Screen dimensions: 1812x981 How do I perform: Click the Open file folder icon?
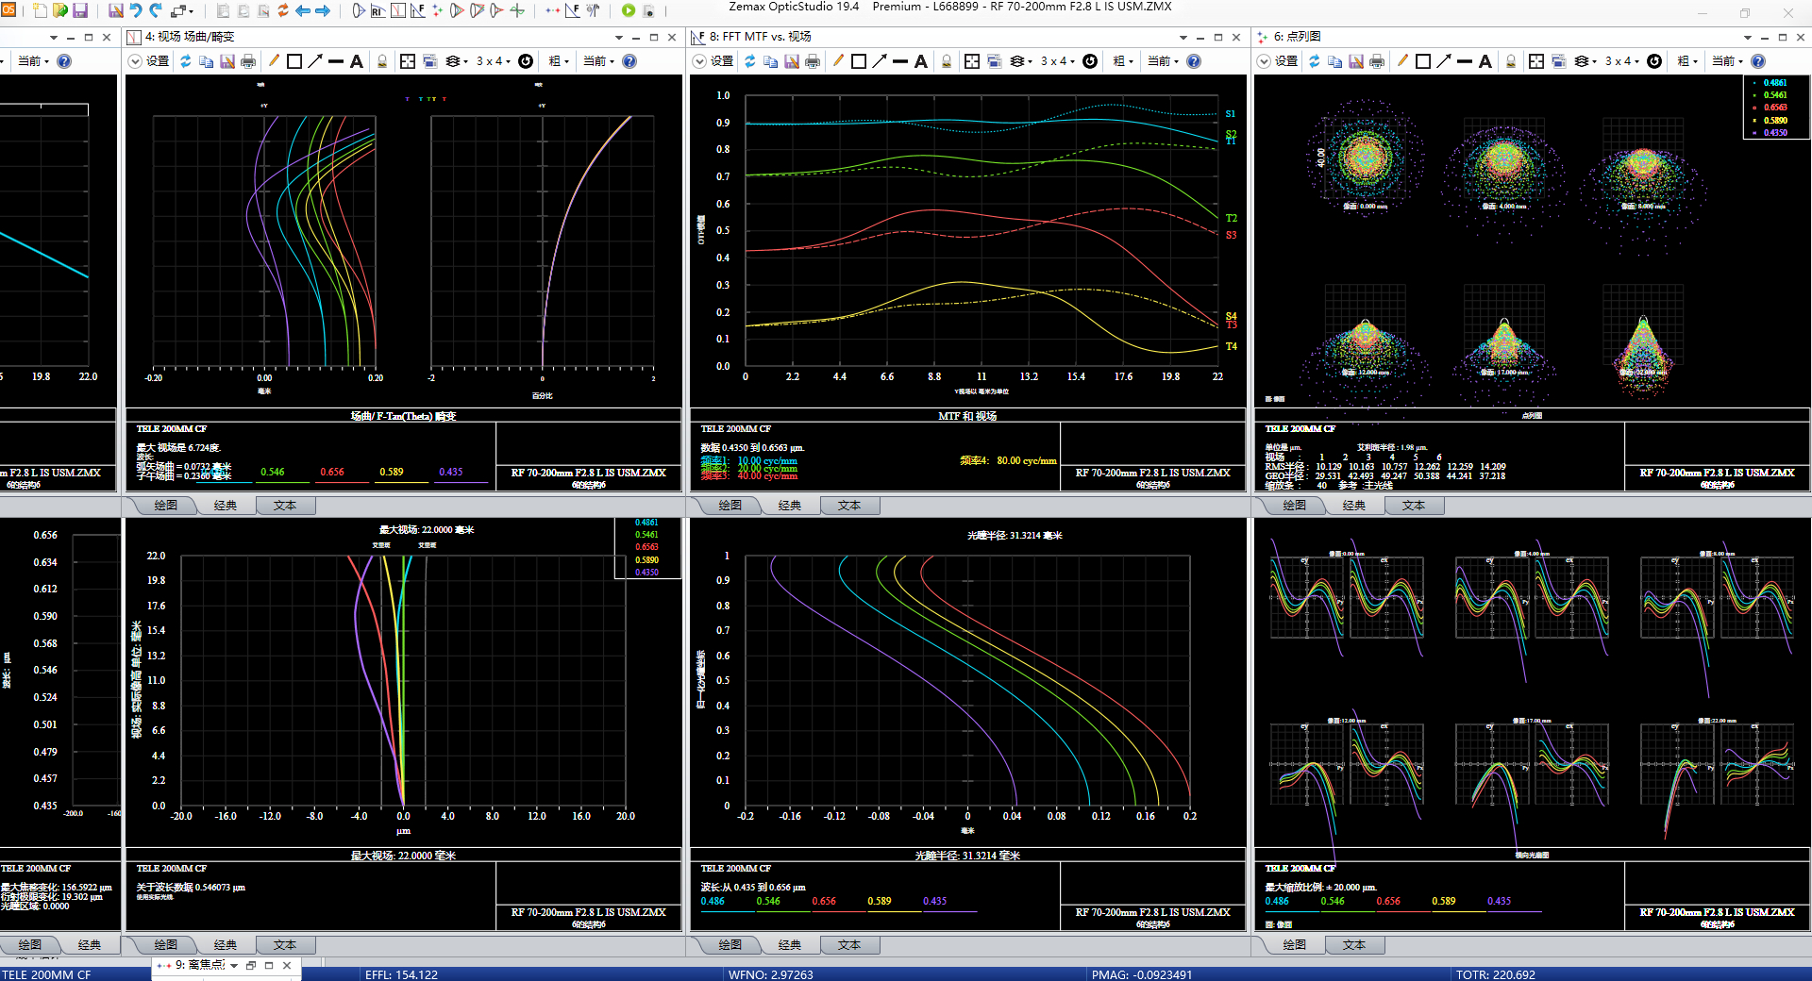[x=60, y=10]
